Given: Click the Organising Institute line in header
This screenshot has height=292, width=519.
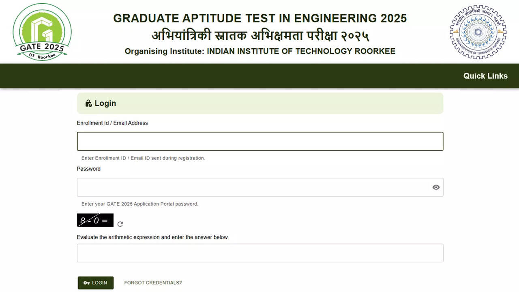Looking at the screenshot, I should [x=260, y=51].
